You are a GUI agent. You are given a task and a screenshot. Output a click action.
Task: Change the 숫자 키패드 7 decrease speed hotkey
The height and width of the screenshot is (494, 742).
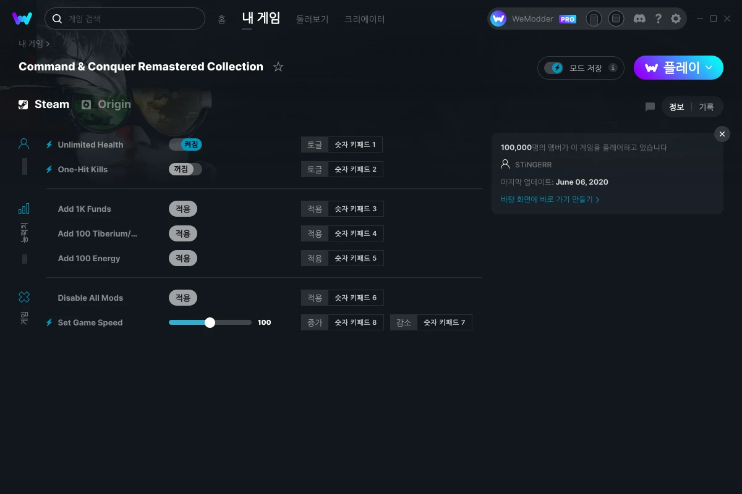point(445,322)
